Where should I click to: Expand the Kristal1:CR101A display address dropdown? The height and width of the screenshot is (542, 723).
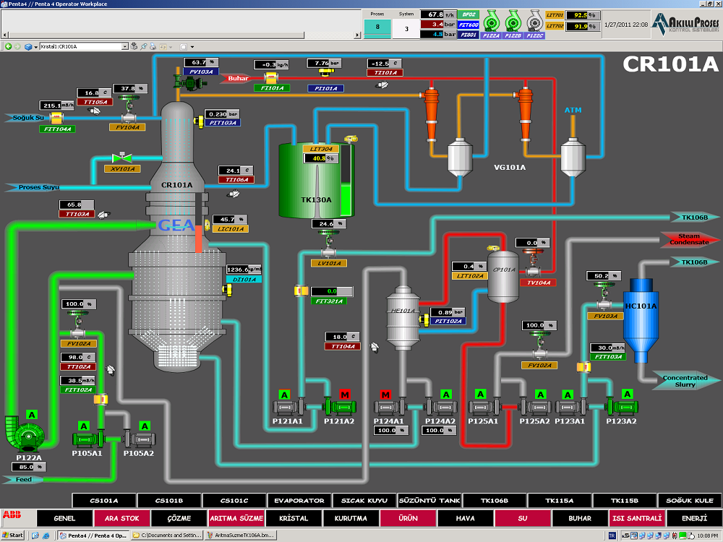pos(124,46)
